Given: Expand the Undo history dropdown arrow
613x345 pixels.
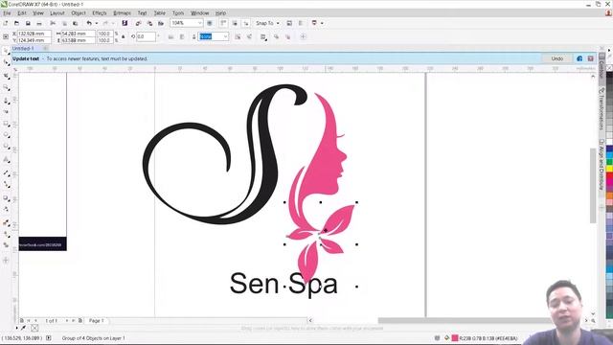Looking at the screenshot, I should coord(96,23).
